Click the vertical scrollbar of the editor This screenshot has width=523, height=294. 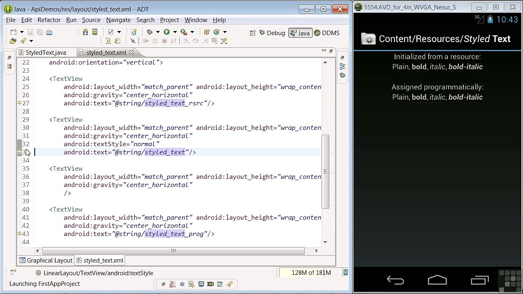click(x=325, y=171)
